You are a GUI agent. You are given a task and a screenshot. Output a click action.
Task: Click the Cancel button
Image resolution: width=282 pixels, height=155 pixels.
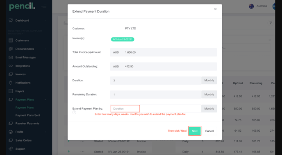click(209, 131)
